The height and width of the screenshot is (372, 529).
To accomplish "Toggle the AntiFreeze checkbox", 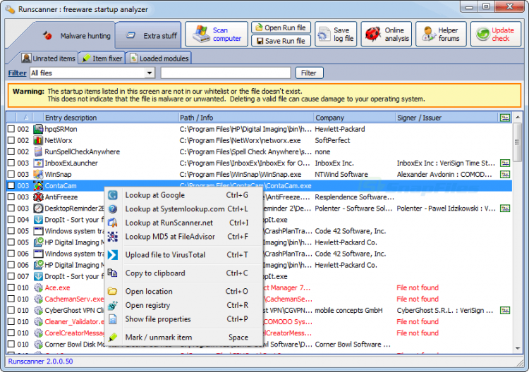I will pos(11,197).
